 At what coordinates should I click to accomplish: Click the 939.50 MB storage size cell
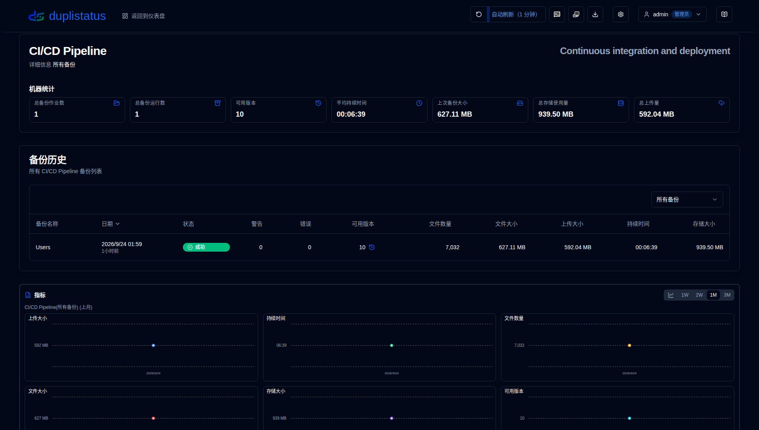710,247
